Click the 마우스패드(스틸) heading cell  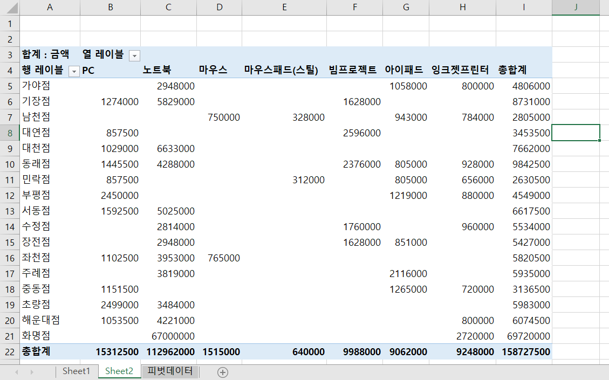[x=284, y=70]
